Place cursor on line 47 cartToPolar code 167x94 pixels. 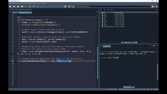point(47,61)
